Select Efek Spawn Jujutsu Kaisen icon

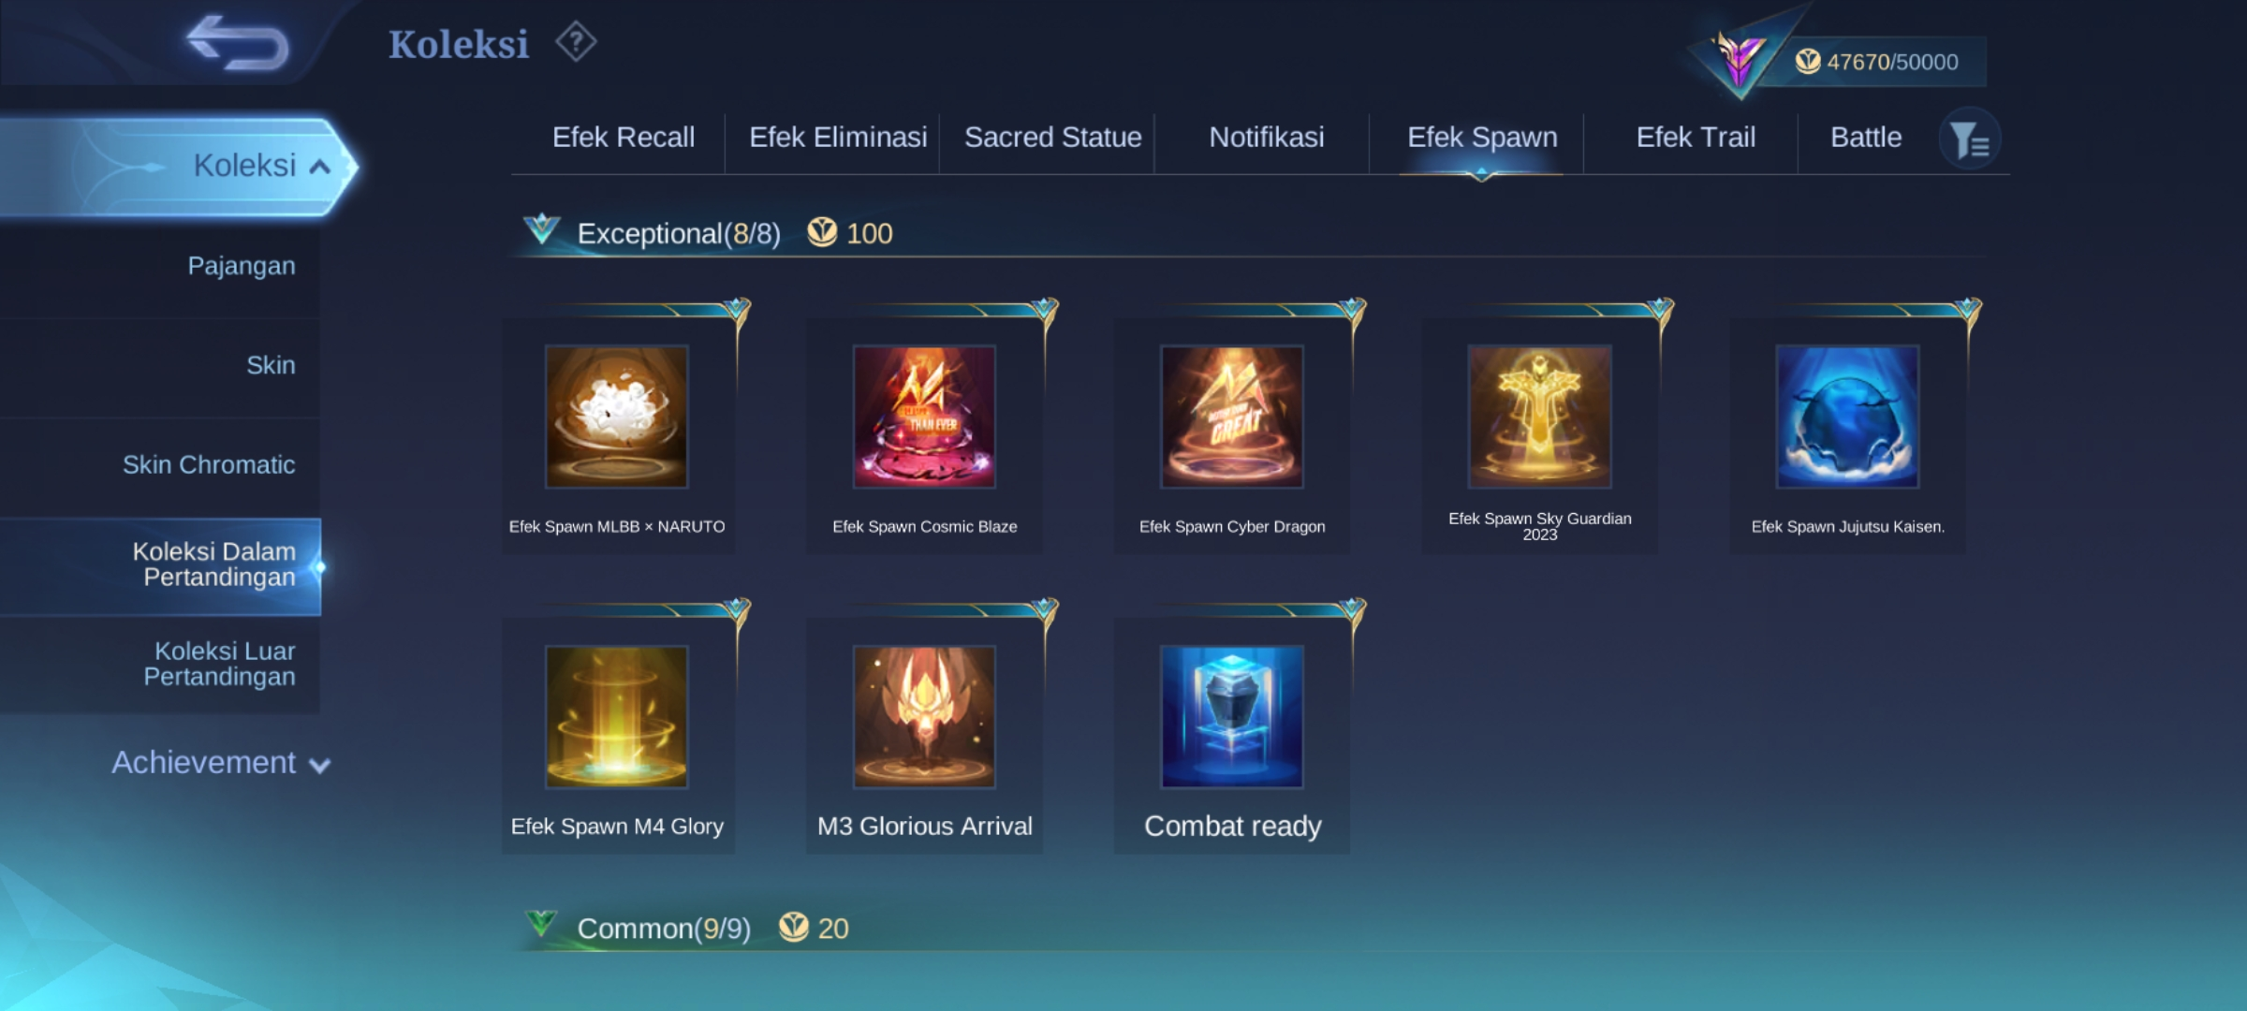point(1848,417)
